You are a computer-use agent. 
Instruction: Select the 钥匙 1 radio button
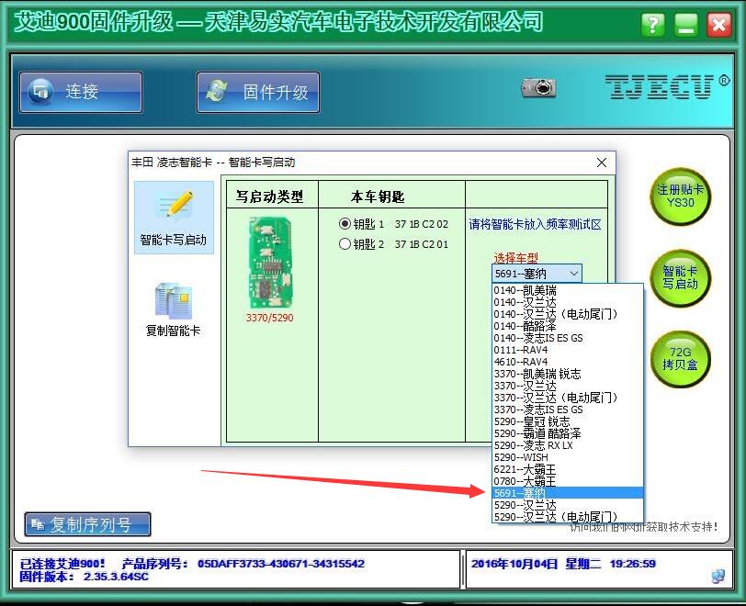[345, 223]
